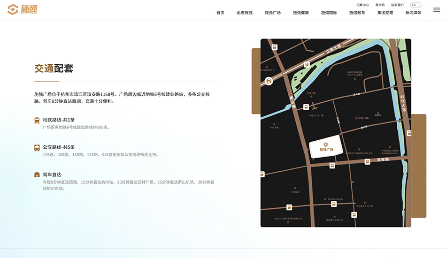The width and height of the screenshot is (446, 258).
Task: Click the metro station icon on the map
Action: [x=269, y=81]
